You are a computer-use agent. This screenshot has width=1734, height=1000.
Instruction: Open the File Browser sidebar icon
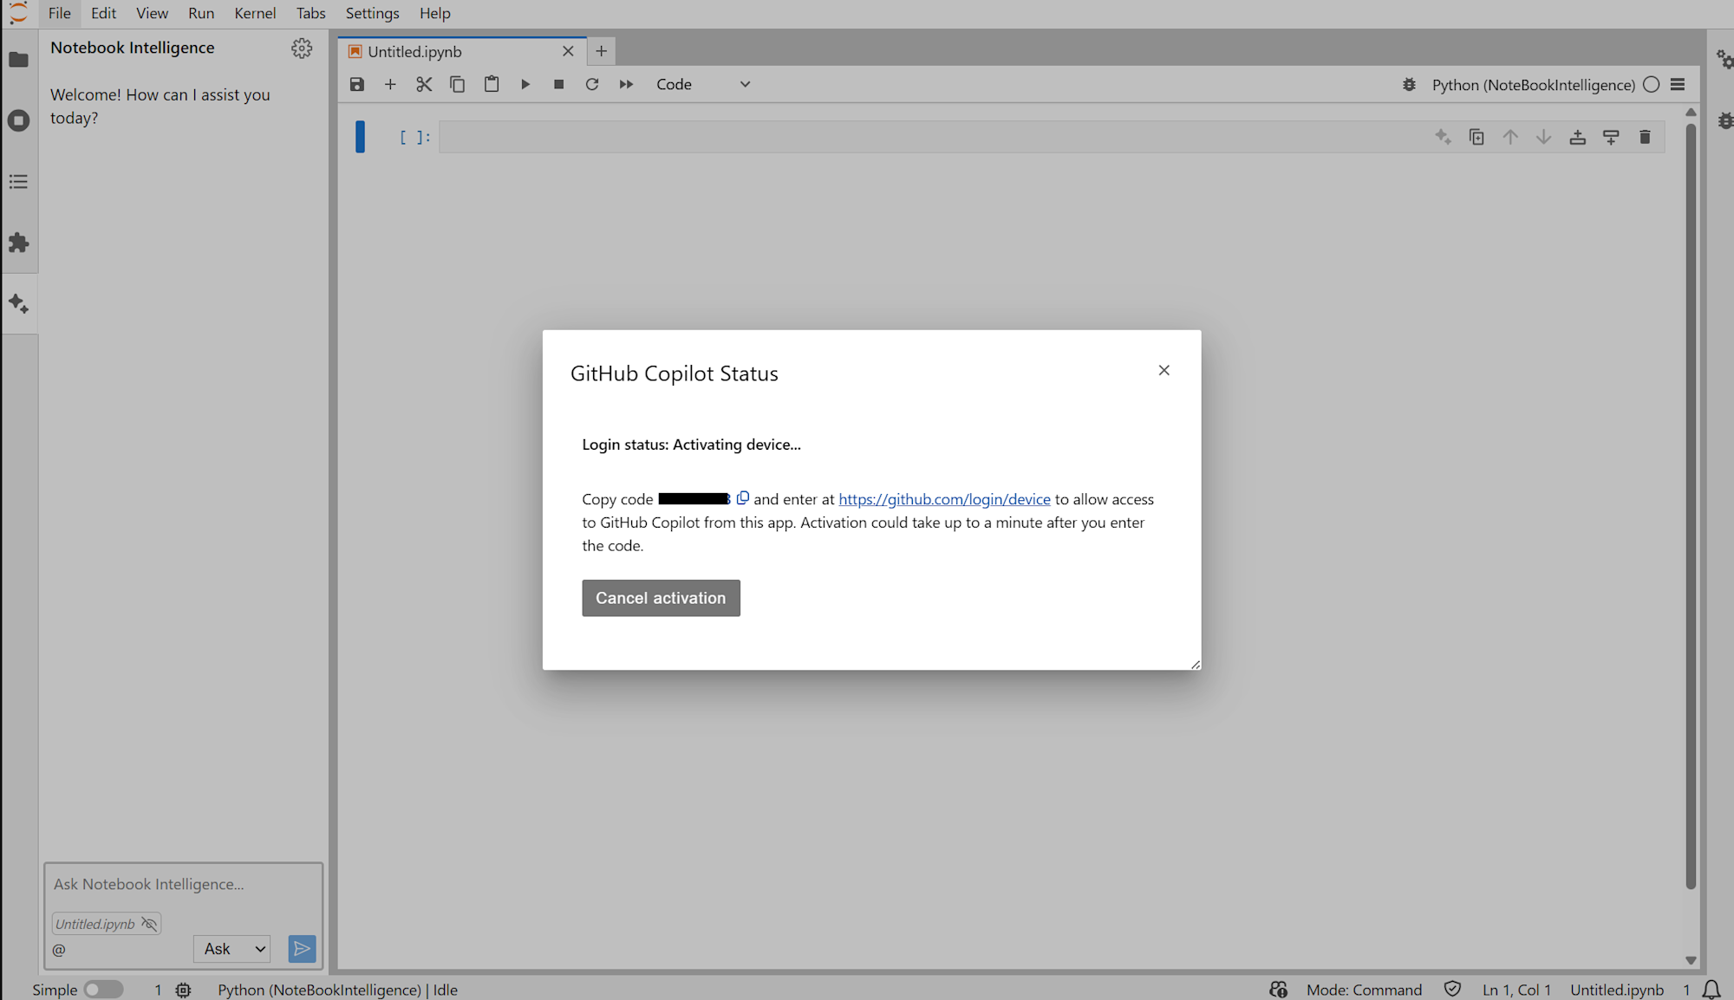[x=18, y=60]
